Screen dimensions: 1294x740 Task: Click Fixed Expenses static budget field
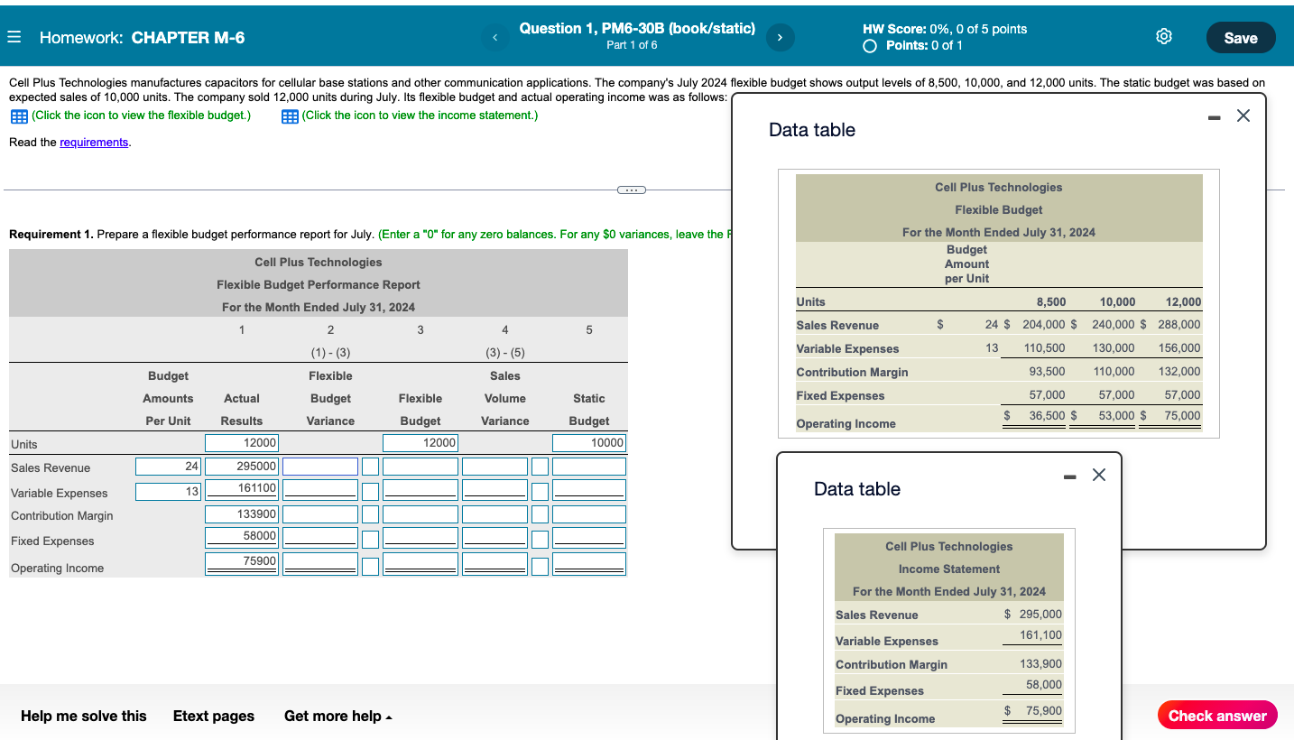click(x=589, y=538)
